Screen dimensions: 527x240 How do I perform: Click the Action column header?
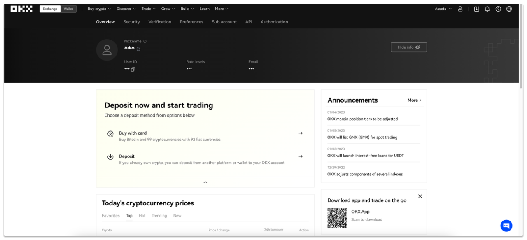point(304,230)
